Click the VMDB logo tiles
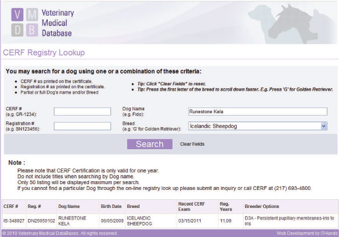This screenshot has width=339, height=237. pos(24,22)
